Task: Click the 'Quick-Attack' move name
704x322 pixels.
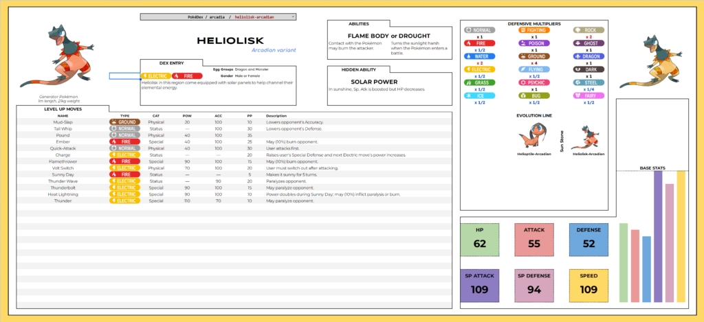Action: (x=63, y=148)
